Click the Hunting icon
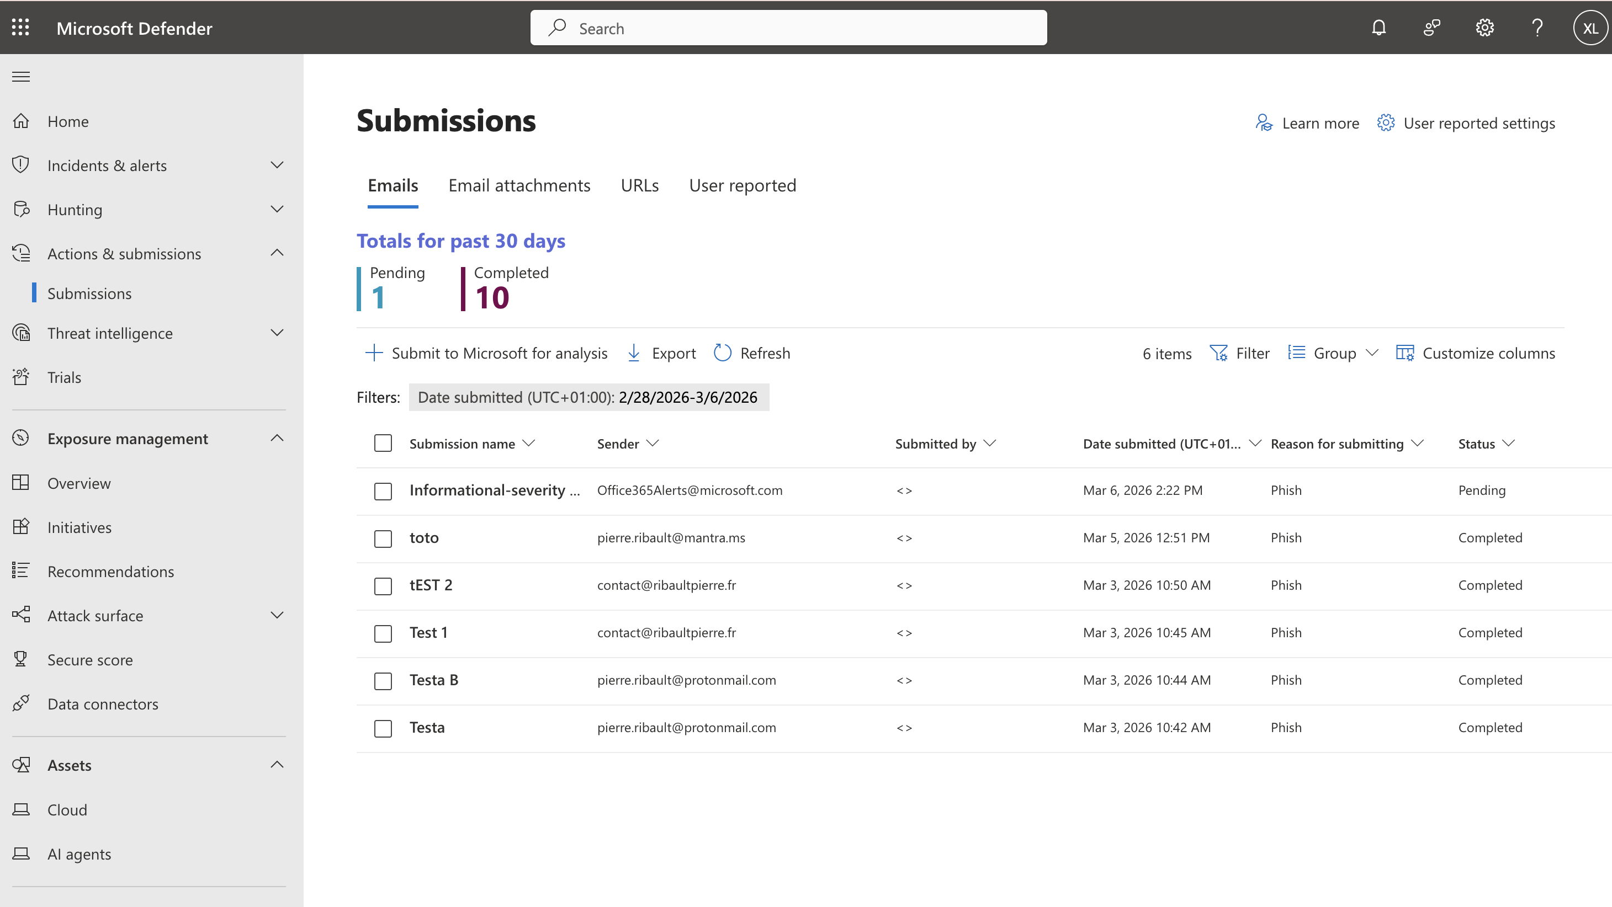 [22, 209]
